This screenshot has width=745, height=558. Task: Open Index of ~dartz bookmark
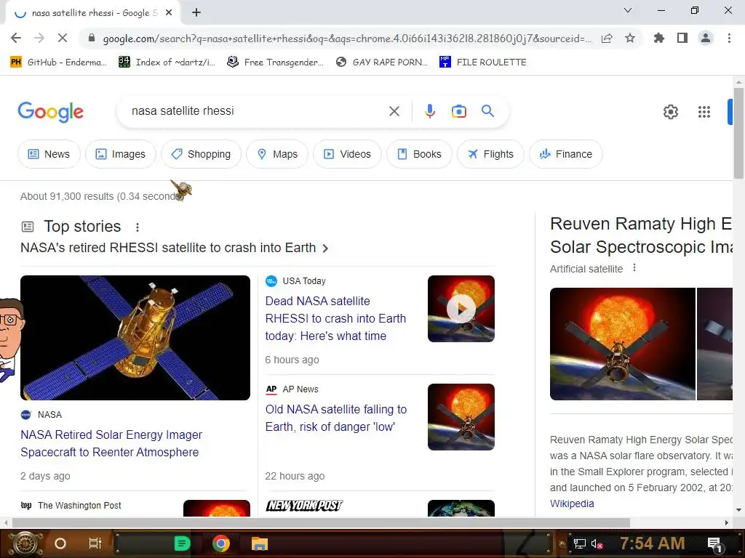167,62
